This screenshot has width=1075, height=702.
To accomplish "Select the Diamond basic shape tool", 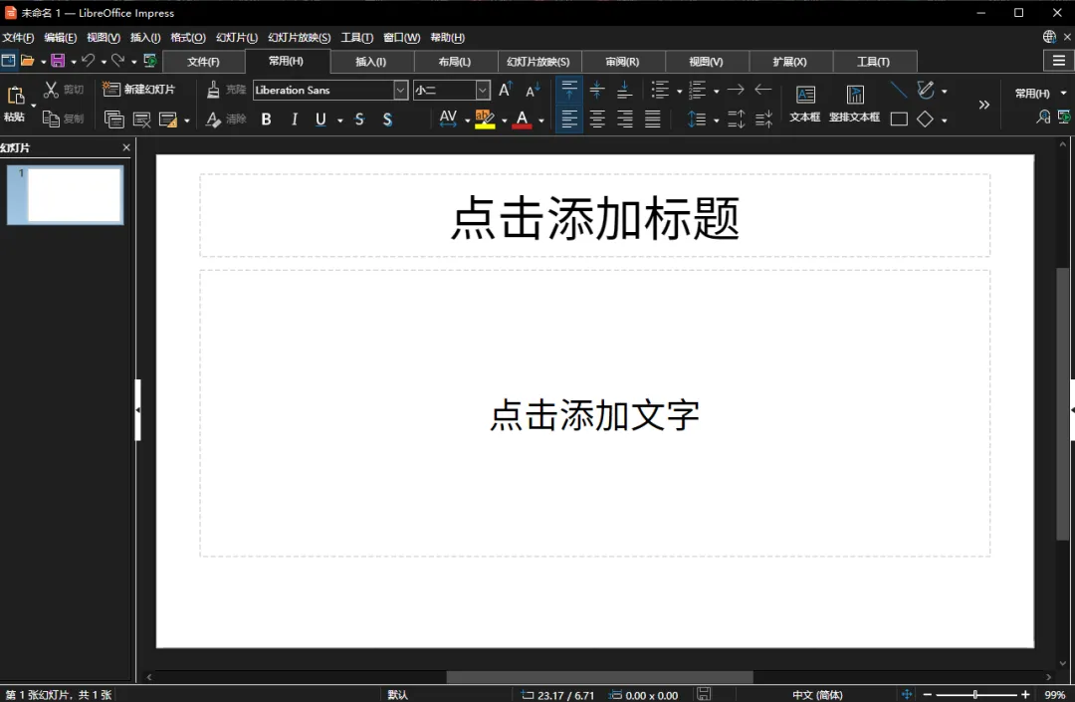I will tap(925, 119).
